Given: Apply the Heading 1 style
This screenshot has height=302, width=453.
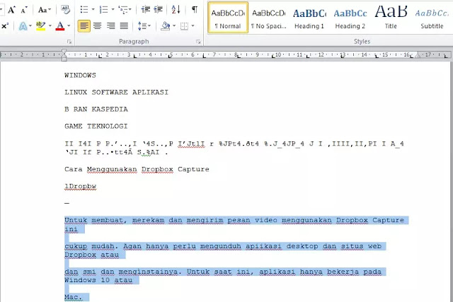Looking at the screenshot, I should pos(309,18).
